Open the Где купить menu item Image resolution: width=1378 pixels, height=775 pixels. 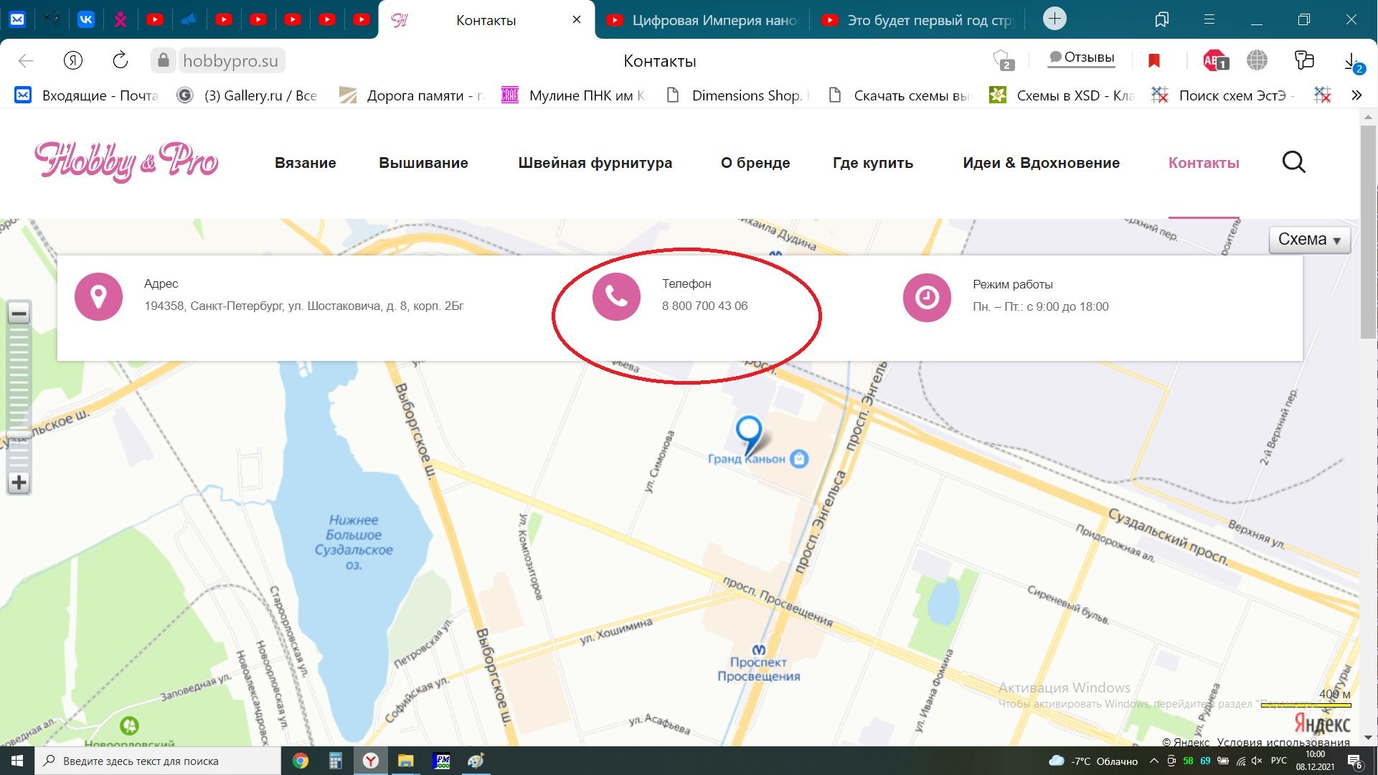pos(872,163)
